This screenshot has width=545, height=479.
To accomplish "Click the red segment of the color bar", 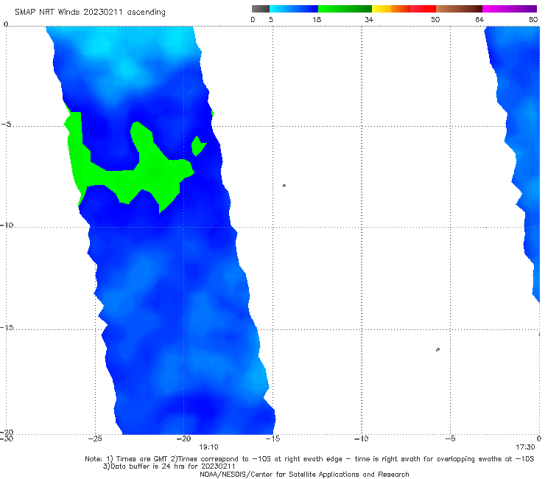I will [423, 9].
